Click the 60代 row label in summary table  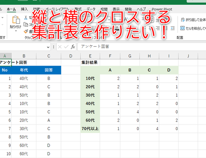pyautogui.click(x=90, y=120)
